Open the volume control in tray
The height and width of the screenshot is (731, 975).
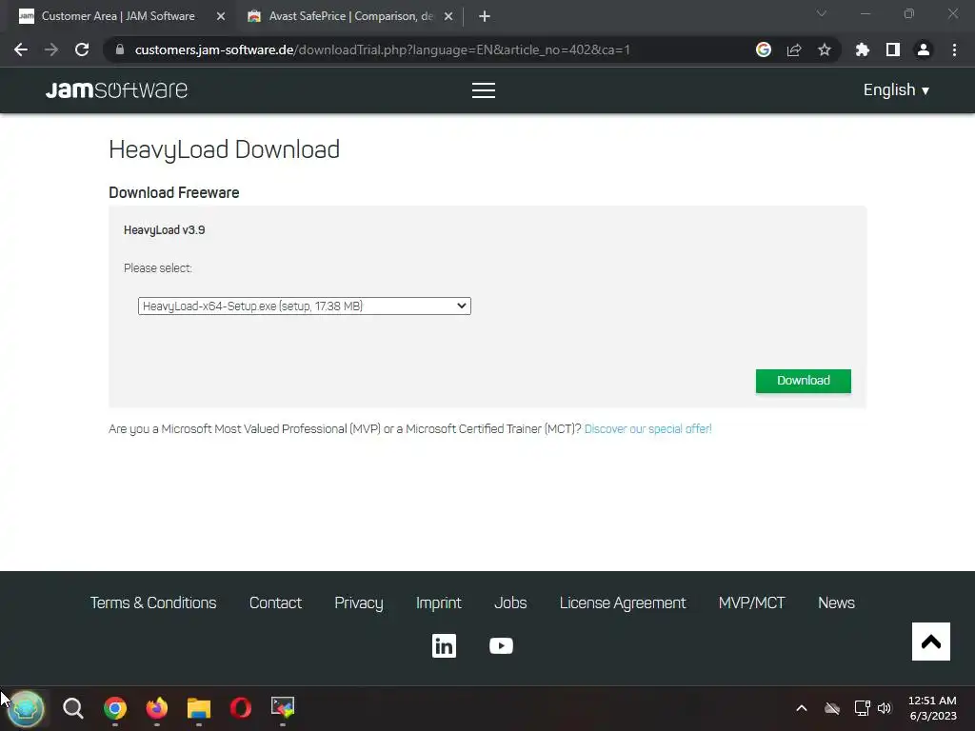(x=885, y=708)
